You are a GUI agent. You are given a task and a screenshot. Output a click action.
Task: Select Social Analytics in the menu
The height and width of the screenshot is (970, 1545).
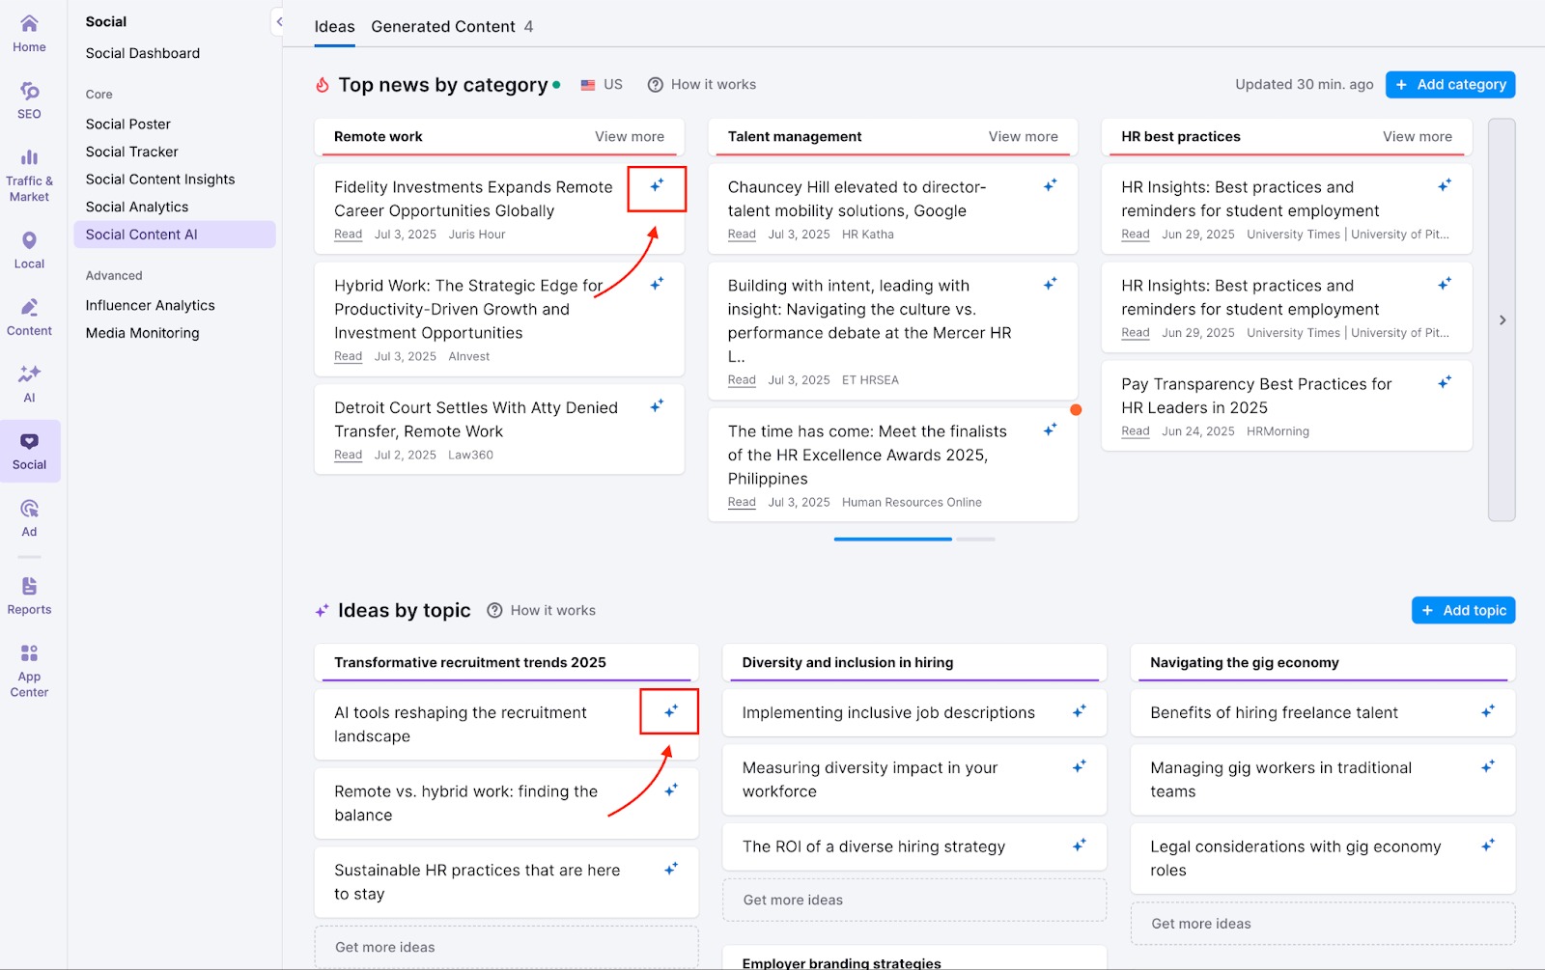pyautogui.click(x=137, y=207)
